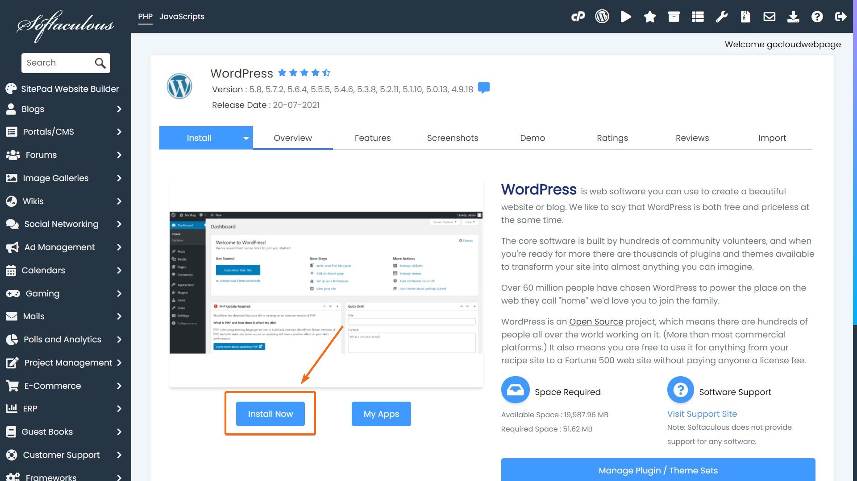Image resolution: width=857 pixels, height=481 pixels.
Task: Select the PHP scripts tab
Action: [x=145, y=16]
